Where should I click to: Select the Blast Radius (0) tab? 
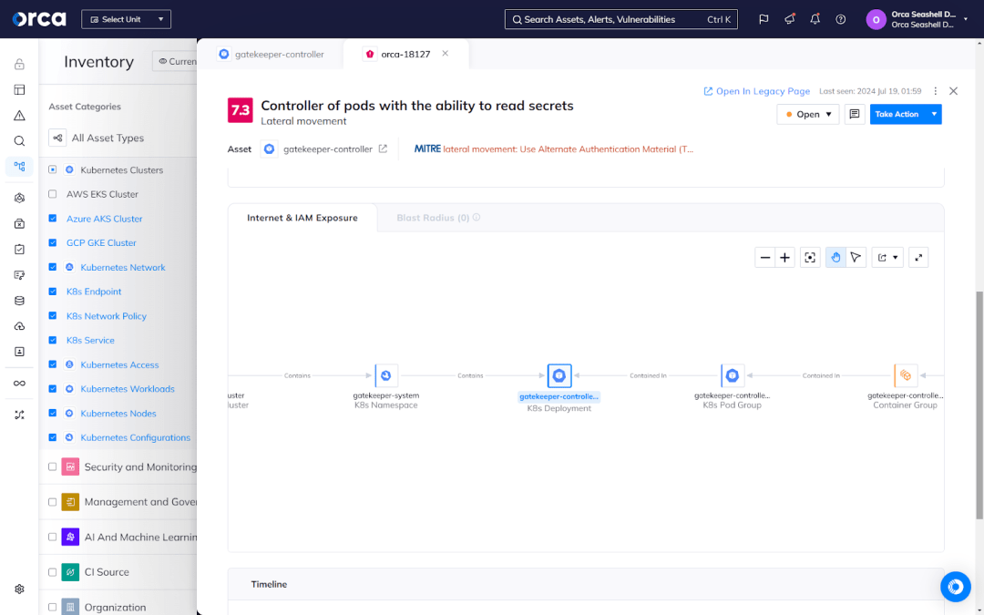click(438, 218)
